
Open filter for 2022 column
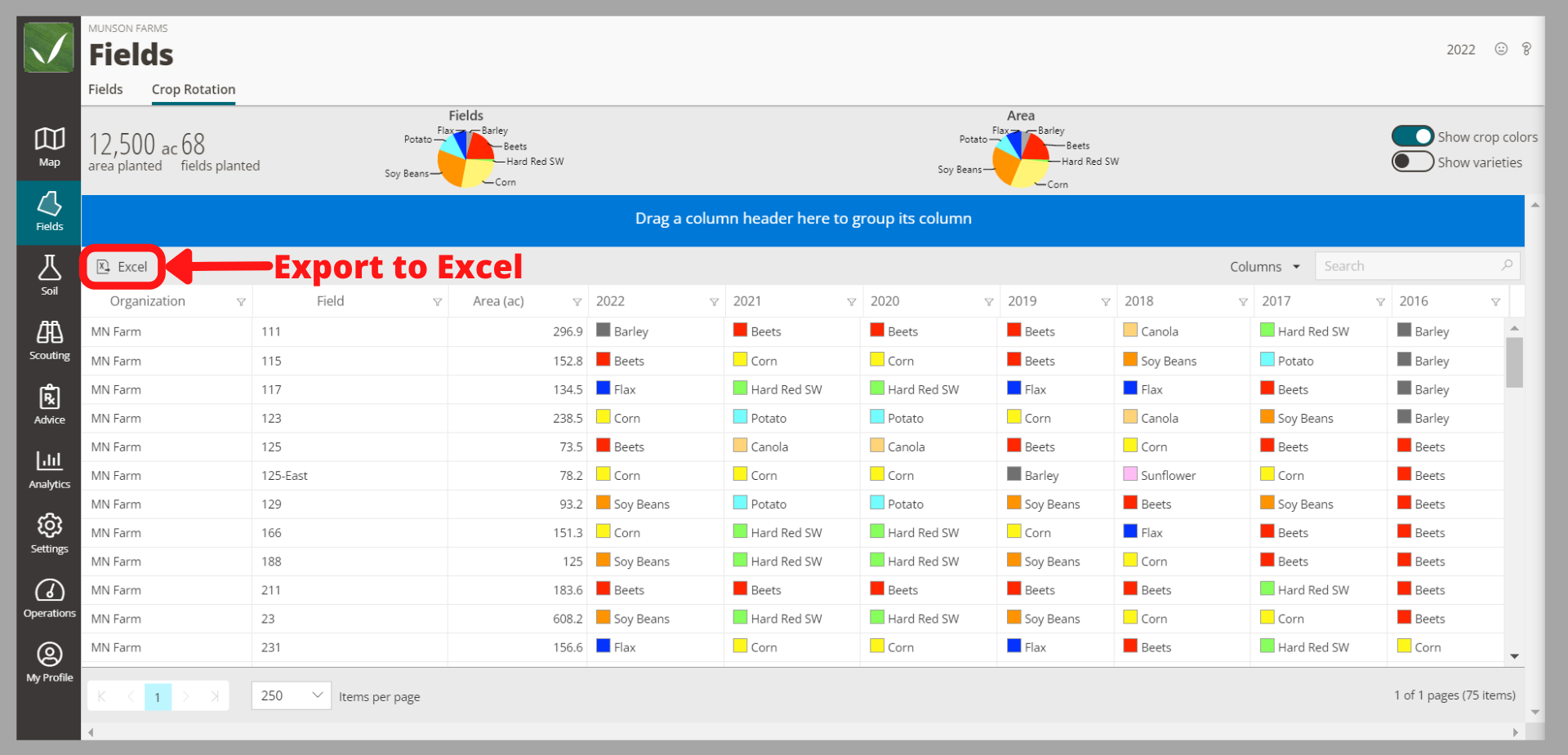[714, 302]
